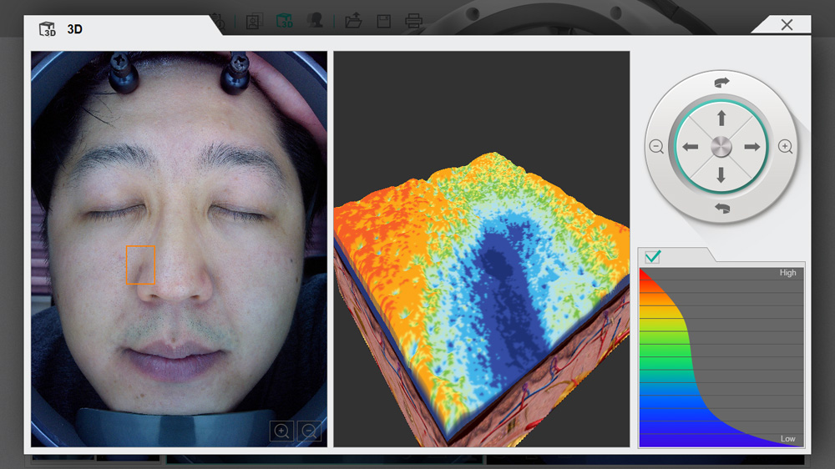Zoom out on 3D model via control wheel
The image size is (835, 469).
click(x=656, y=147)
